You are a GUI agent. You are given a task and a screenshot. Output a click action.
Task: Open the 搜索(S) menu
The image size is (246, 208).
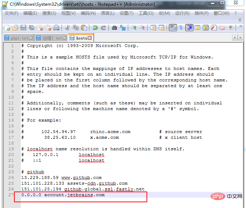pos(49,13)
